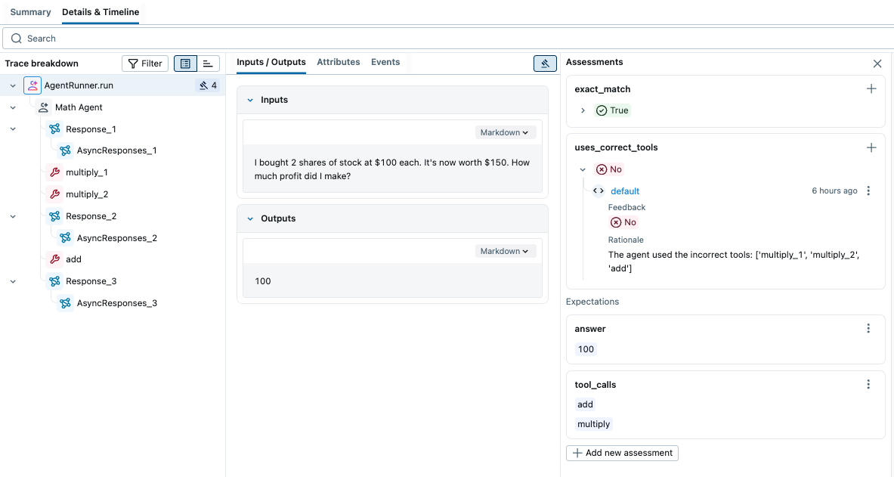894x477 pixels.
Task: Click the Search input field
Action: [x=446, y=39]
